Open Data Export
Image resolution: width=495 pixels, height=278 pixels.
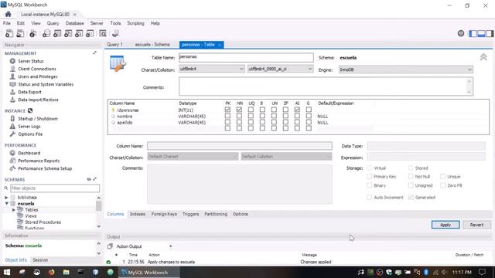click(x=29, y=92)
